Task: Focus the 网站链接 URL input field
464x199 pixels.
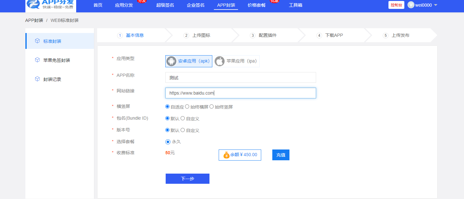Action: click(x=241, y=93)
